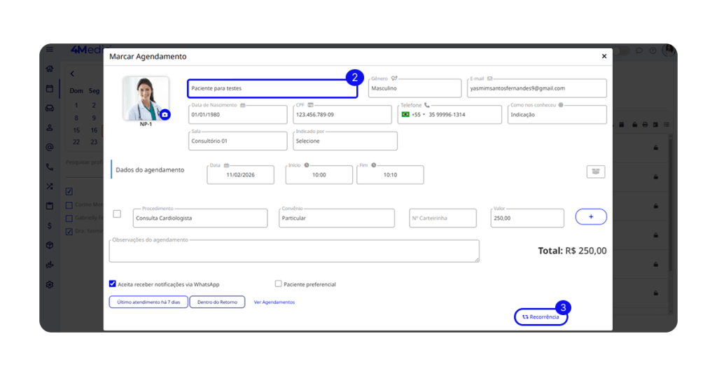Check the Paciente preferencial checkbox
Viewport: 717px width, 376px height.
click(279, 284)
